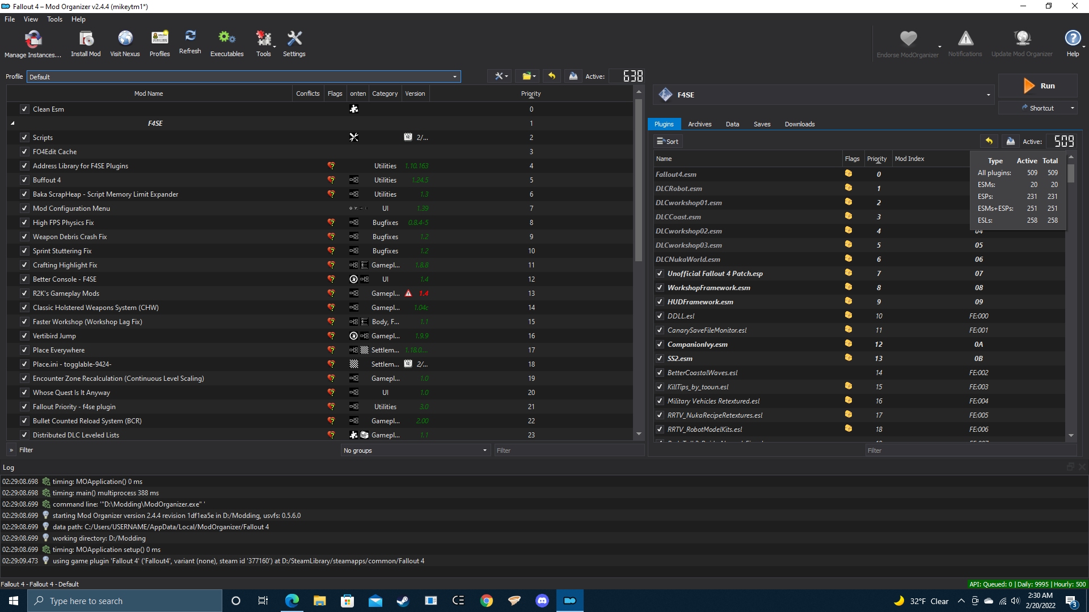
Task: Click mod list restore backup arrow icon
Action: pyautogui.click(x=551, y=76)
